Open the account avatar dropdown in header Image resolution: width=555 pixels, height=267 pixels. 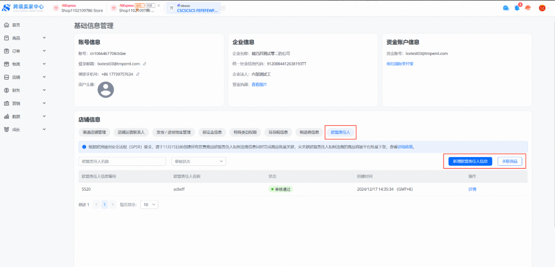click(x=544, y=8)
